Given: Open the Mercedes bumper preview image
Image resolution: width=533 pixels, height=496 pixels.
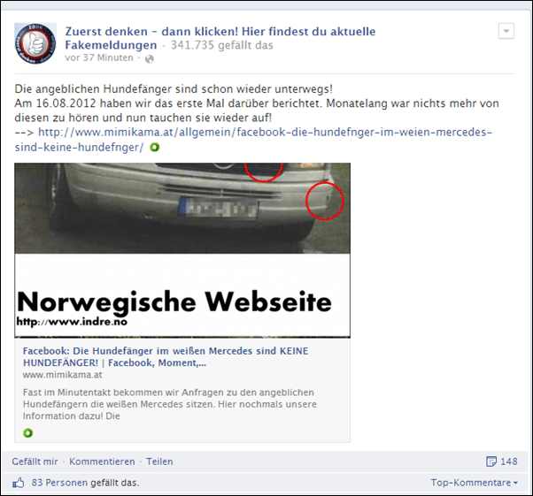Looking at the screenshot, I should [182, 250].
